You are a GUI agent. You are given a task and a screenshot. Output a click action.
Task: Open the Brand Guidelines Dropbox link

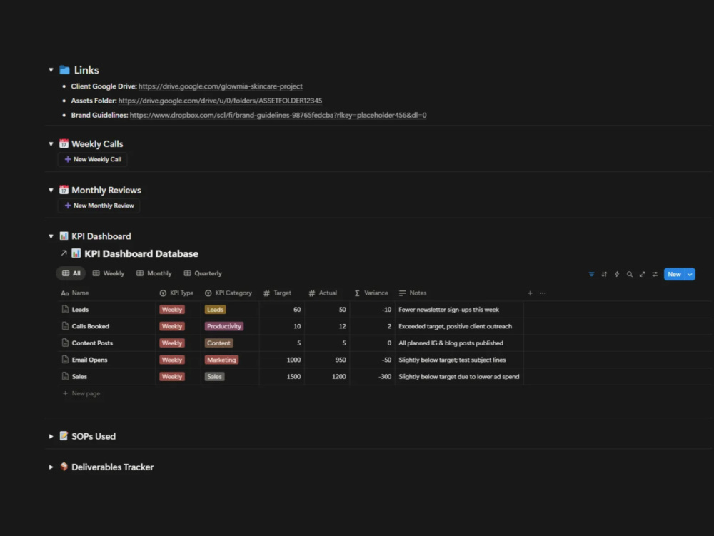coord(278,115)
